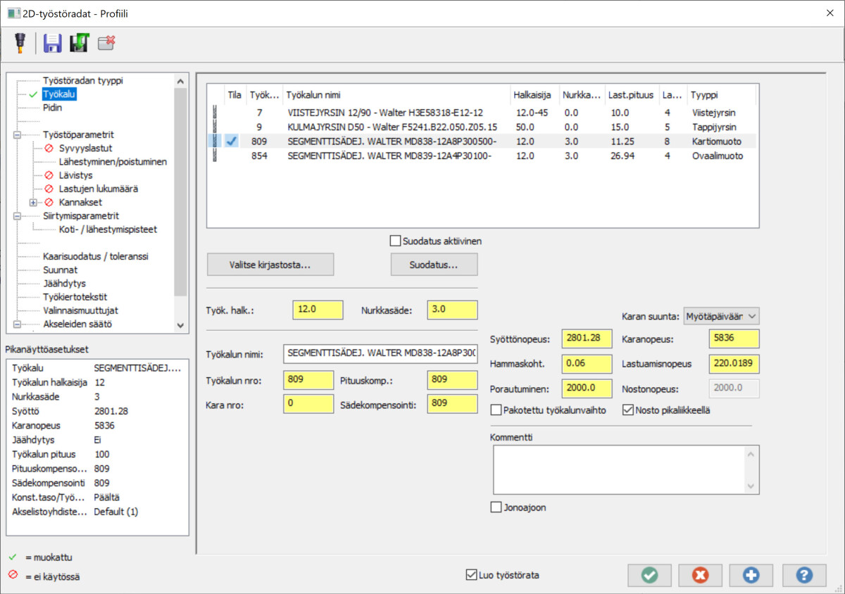Click the Suodatus... button
845x594 pixels.
click(434, 265)
